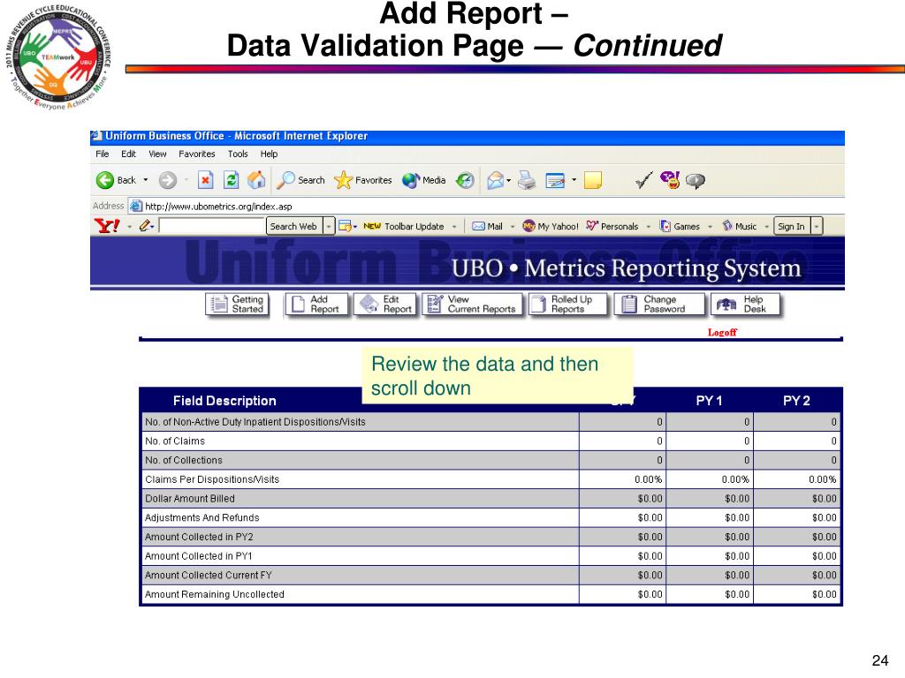This screenshot has height=678, width=905.
Task: Click the Yahoo bookmarks folder icon
Action: click(x=345, y=226)
